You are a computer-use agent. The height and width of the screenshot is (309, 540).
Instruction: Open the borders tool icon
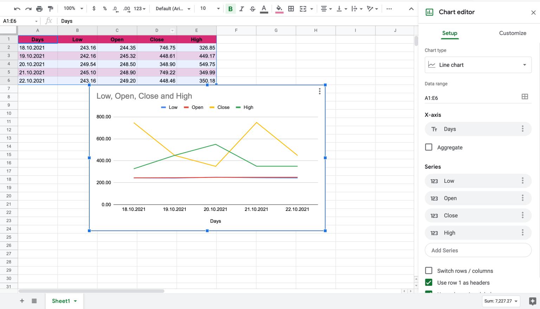click(291, 8)
